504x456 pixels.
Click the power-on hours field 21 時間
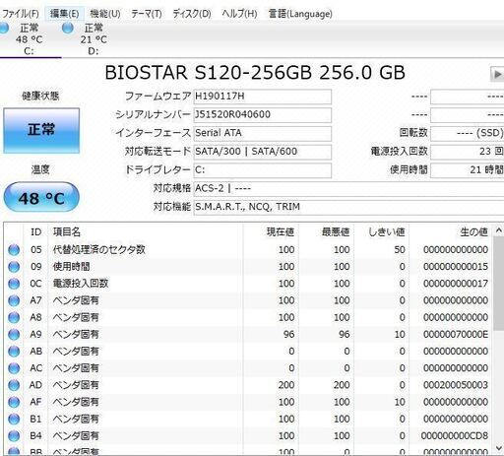pyautogui.click(x=468, y=169)
